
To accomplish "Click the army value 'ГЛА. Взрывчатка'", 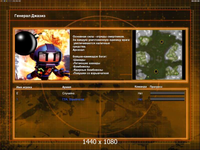I will point(73,99).
